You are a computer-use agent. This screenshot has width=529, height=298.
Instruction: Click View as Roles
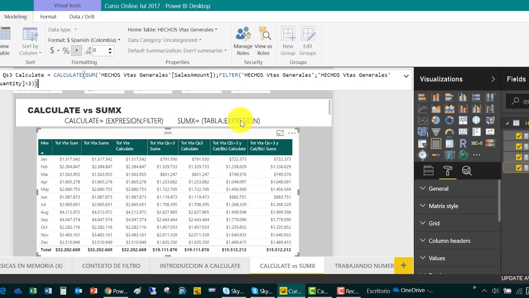263,41
